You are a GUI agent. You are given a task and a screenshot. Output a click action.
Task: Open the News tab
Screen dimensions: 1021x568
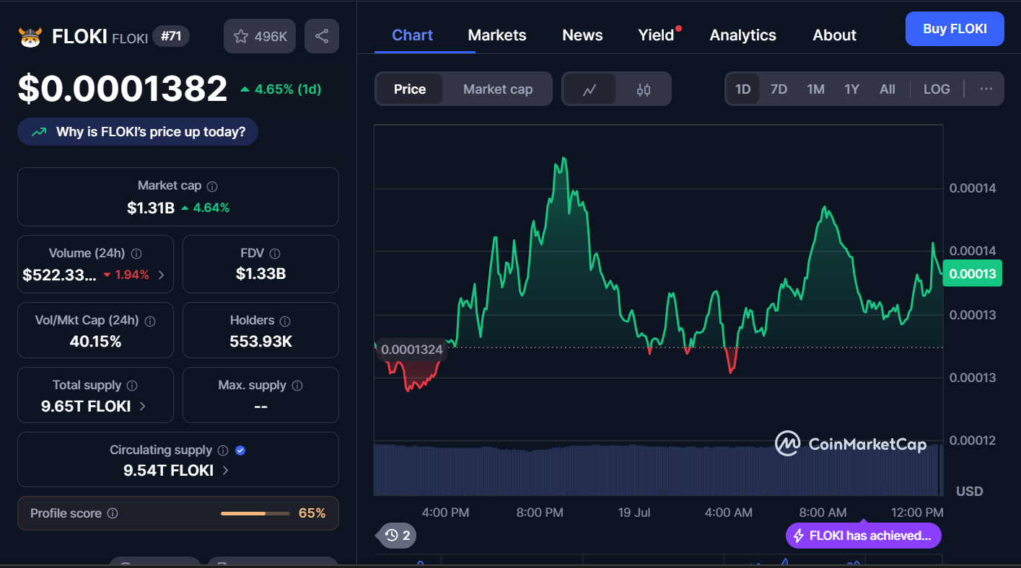pyautogui.click(x=582, y=35)
